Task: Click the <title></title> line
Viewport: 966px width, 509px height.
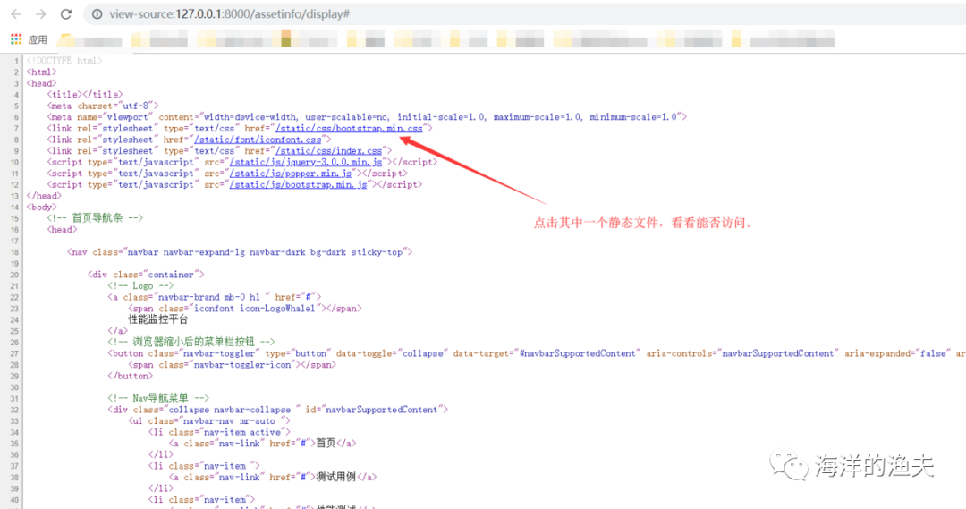Action: [x=85, y=94]
